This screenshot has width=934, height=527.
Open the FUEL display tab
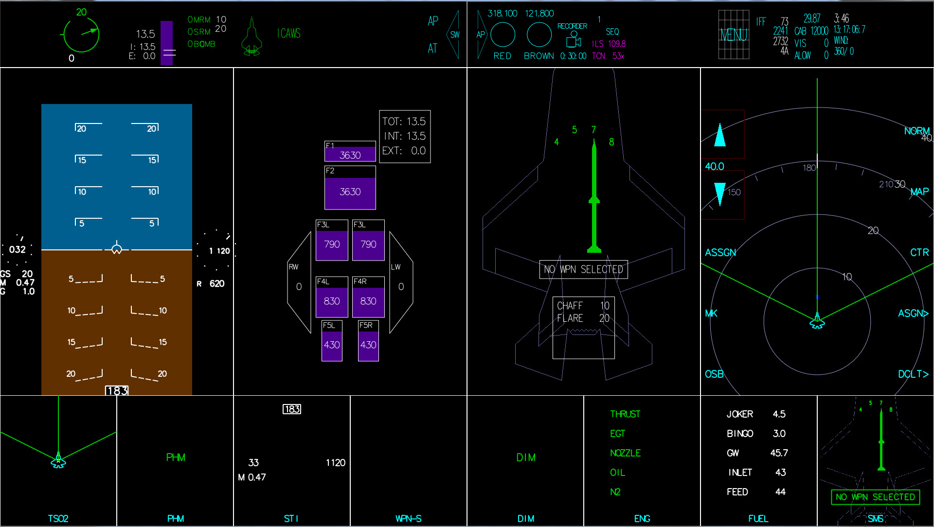[758, 519]
